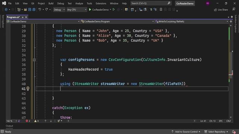Click the code cleanup broom icon

point(59,121)
